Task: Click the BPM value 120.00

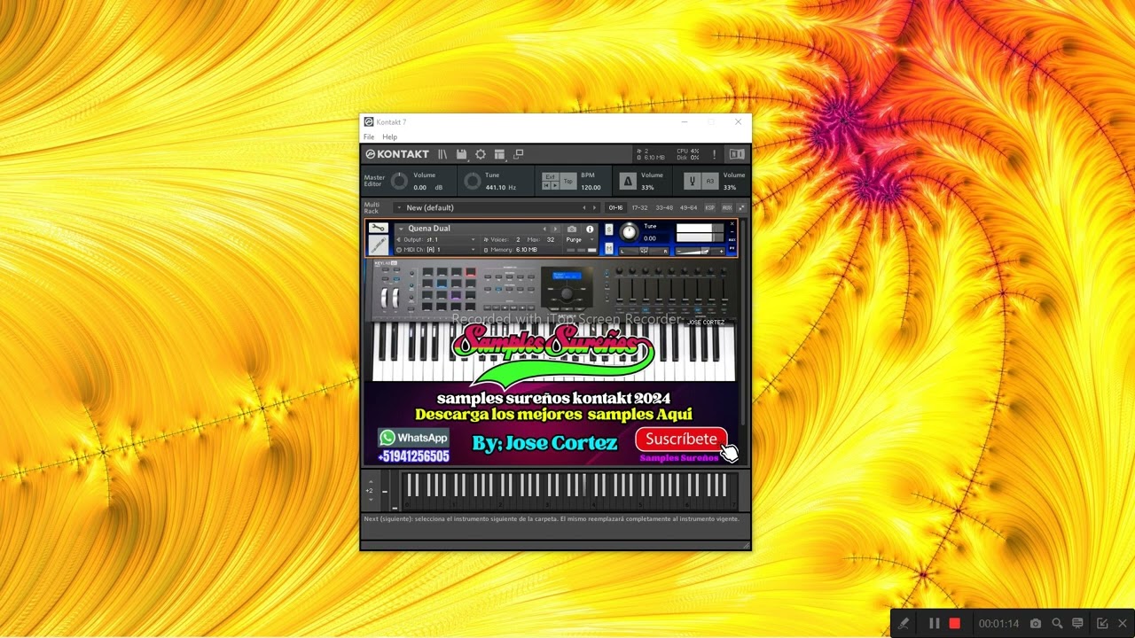Action: click(591, 187)
